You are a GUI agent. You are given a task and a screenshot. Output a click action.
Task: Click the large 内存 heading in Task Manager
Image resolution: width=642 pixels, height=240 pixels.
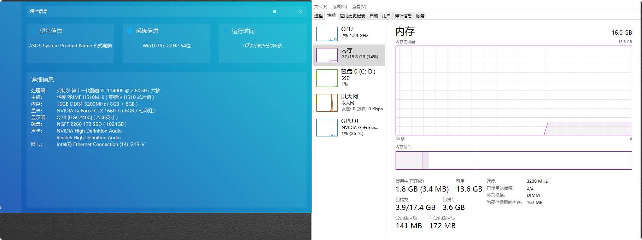coord(405,31)
